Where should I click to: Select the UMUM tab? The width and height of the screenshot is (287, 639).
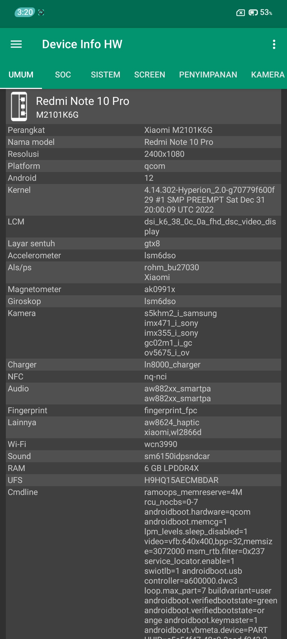coord(21,75)
